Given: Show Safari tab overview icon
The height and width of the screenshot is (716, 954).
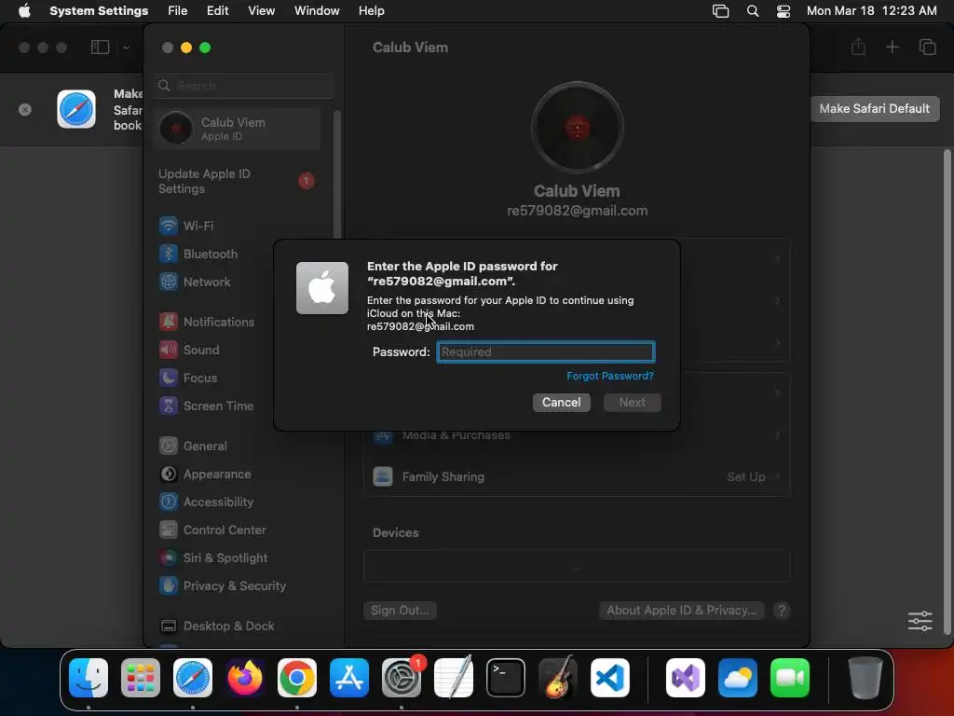Looking at the screenshot, I should (927, 47).
